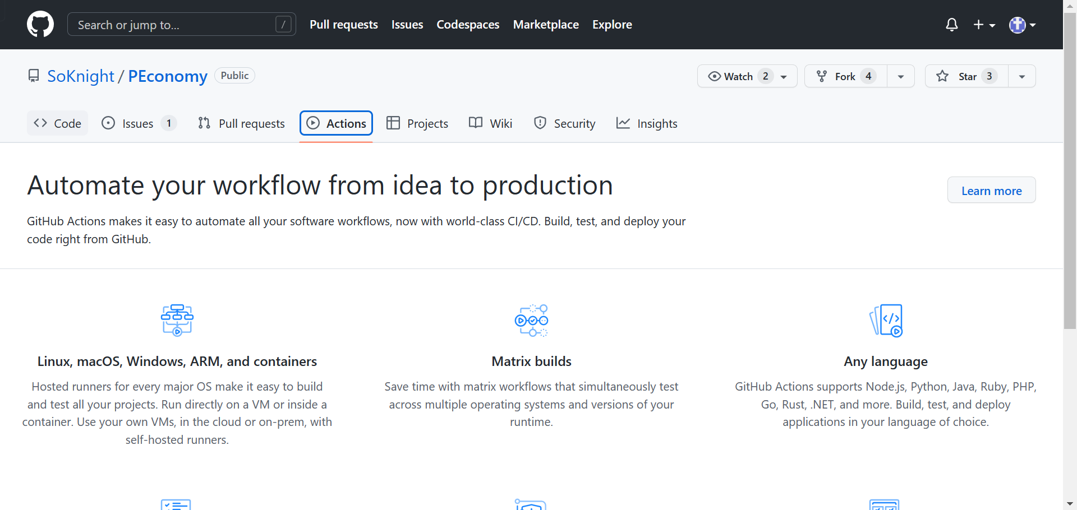Image resolution: width=1077 pixels, height=510 pixels.
Task: Open the notifications bell
Action: (951, 25)
